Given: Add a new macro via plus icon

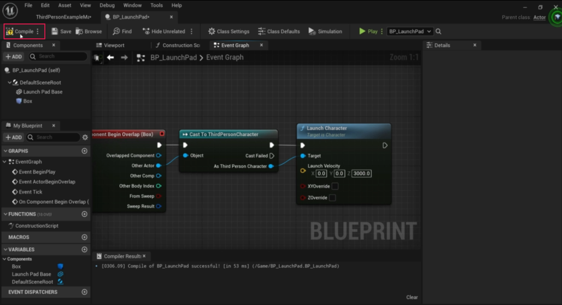Looking at the screenshot, I should tap(85, 237).
